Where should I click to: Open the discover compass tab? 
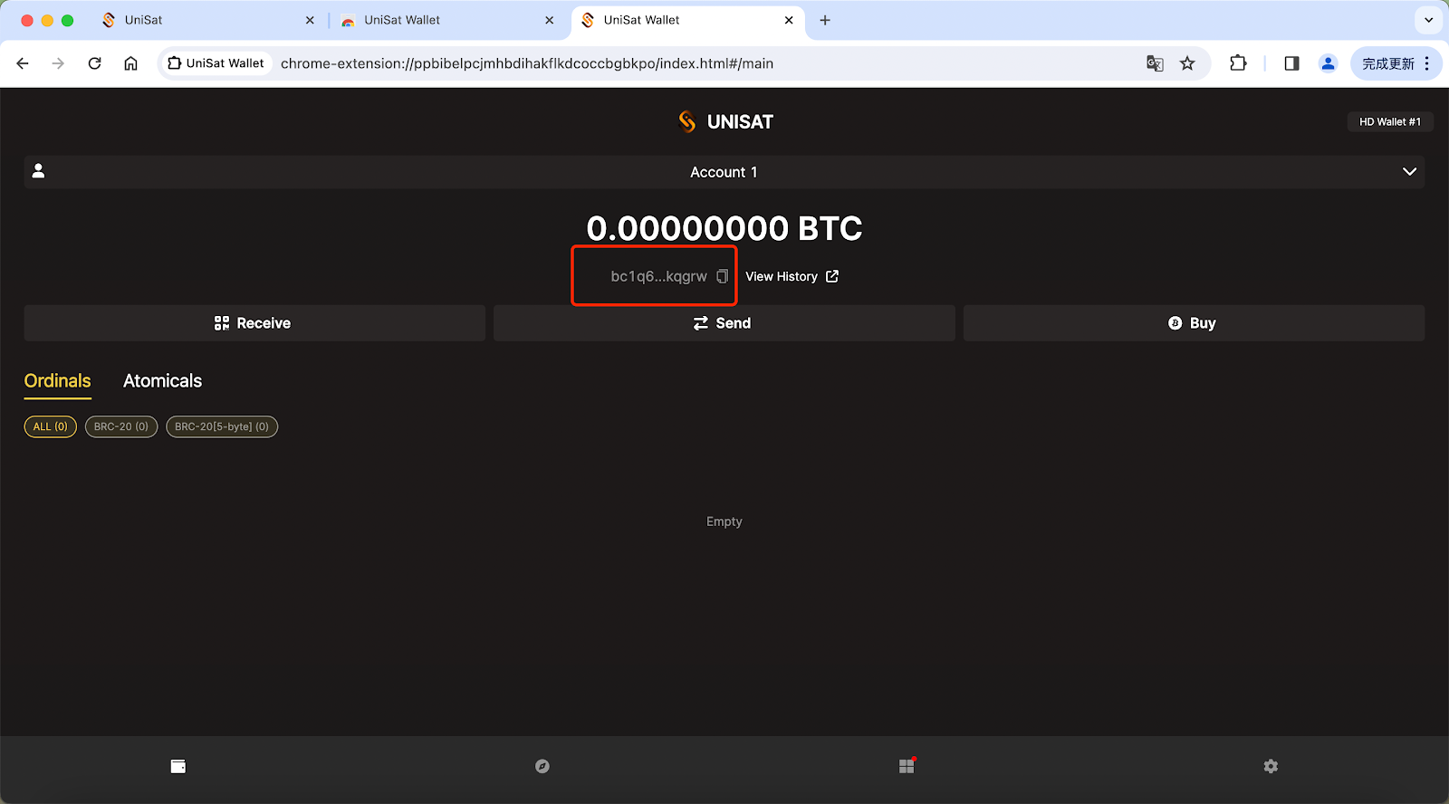tap(542, 766)
